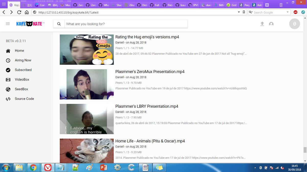Switch to the IPV6 browser tab
The height and width of the screenshot is (172, 307).
coord(194,5)
